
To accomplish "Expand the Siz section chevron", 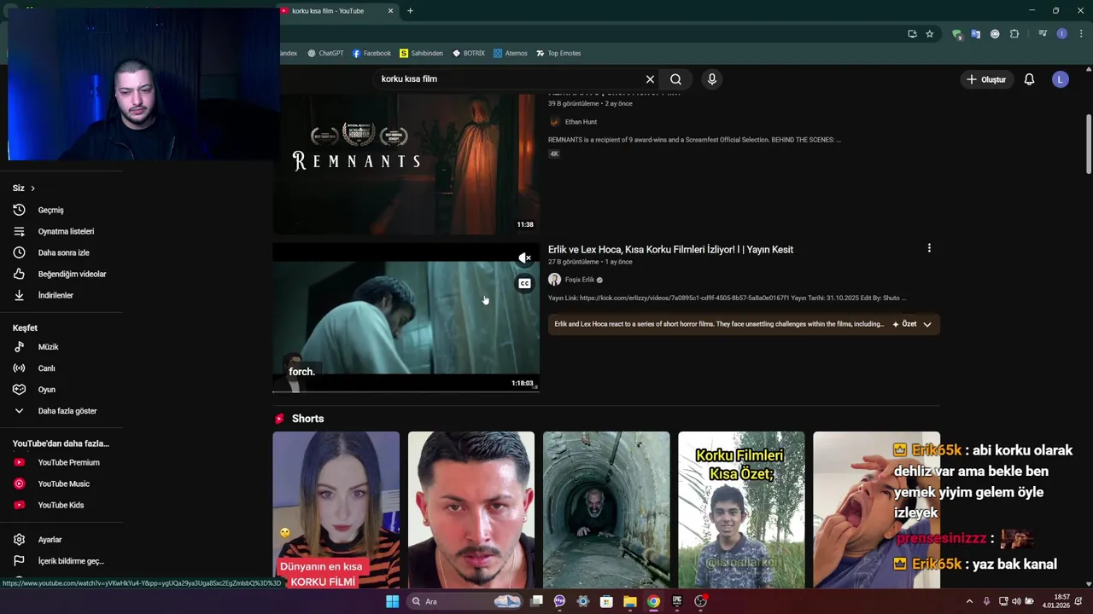I will pyautogui.click(x=32, y=188).
